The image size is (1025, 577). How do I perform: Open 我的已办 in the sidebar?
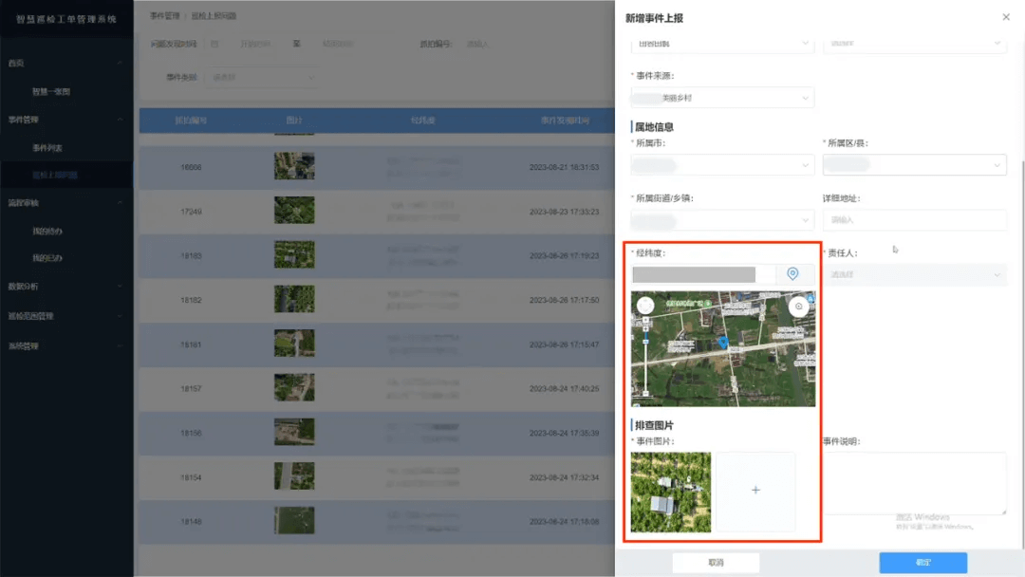pos(47,258)
